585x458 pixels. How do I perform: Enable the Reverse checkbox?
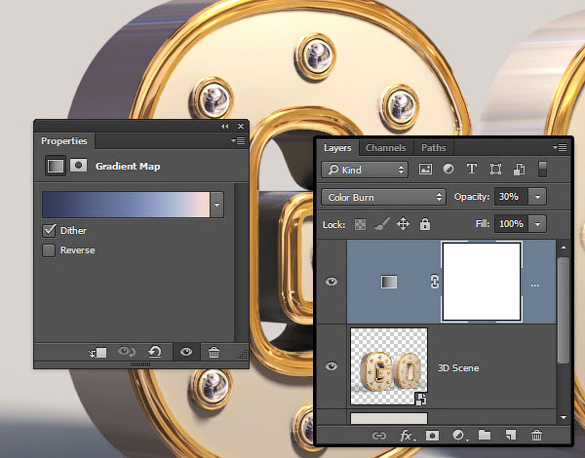[x=50, y=250]
